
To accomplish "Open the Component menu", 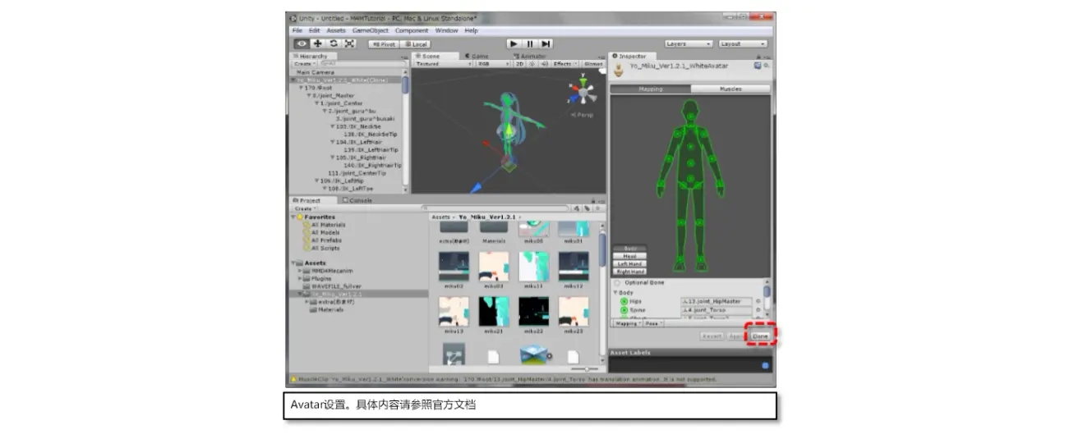I will [412, 30].
